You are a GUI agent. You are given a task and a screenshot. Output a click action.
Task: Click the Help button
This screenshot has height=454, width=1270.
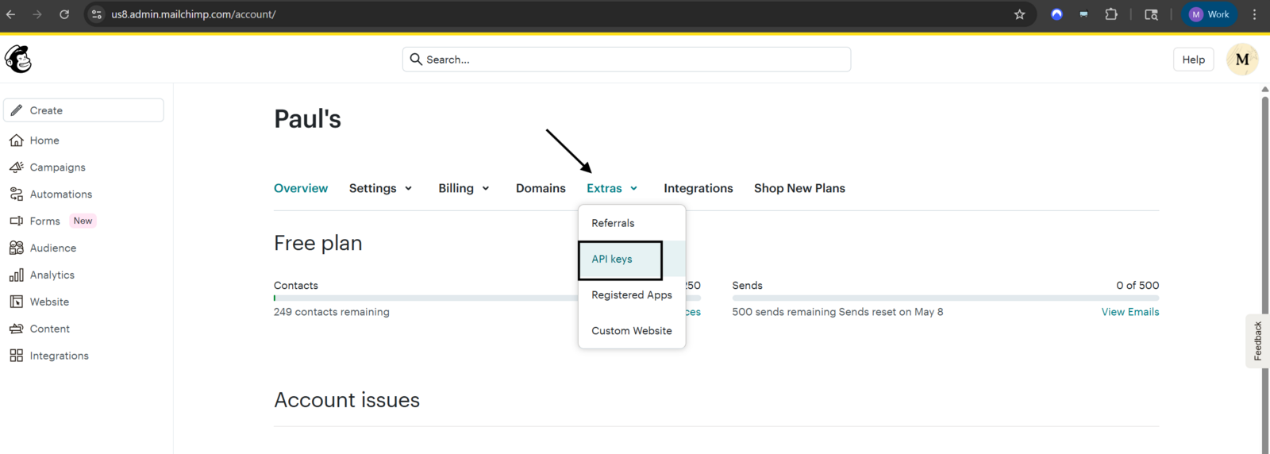[x=1193, y=60]
